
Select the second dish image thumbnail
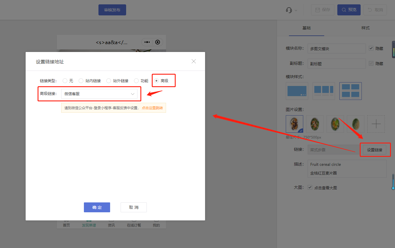(315, 124)
